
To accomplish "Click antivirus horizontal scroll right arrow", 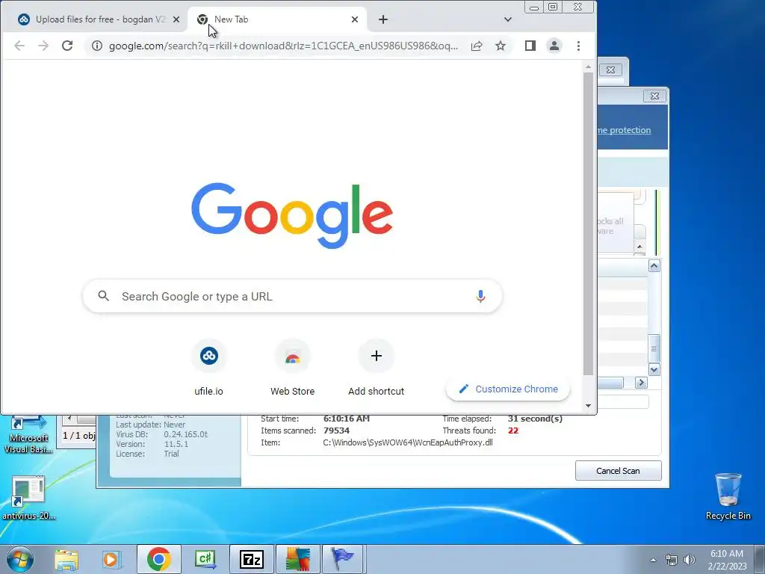I will 641,383.
